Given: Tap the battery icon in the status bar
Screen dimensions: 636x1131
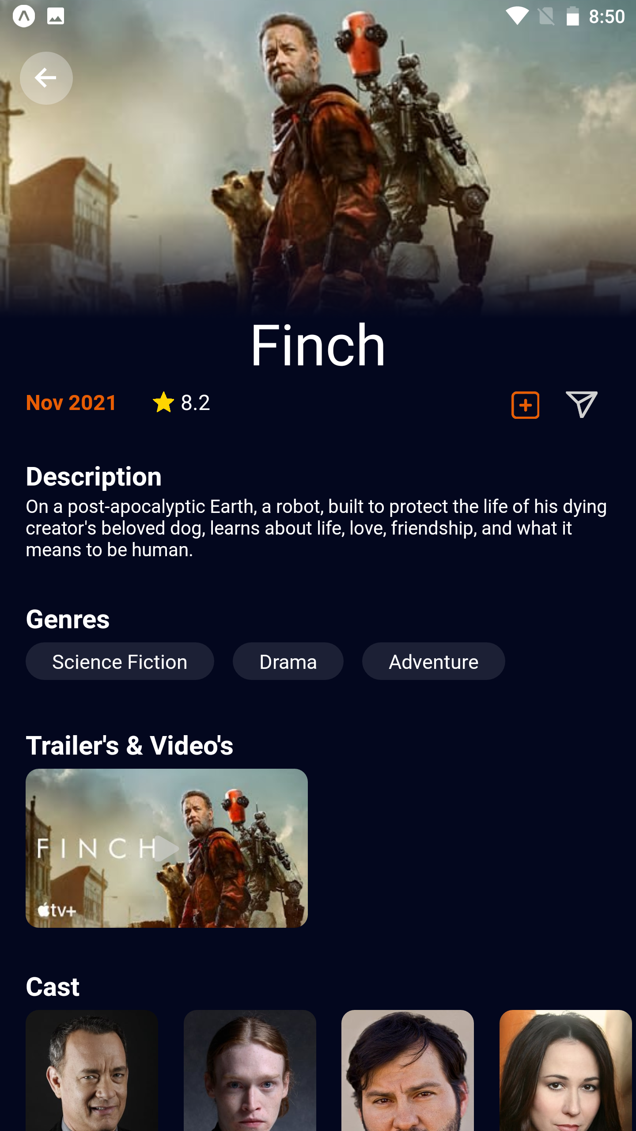Looking at the screenshot, I should tap(573, 16).
